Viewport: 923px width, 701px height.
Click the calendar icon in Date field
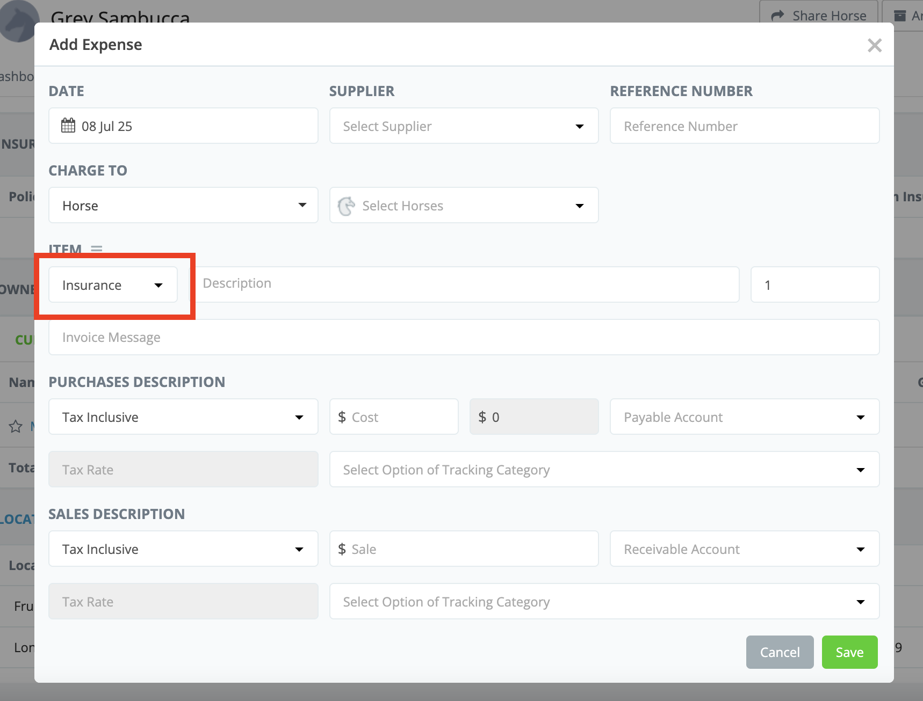(x=68, y=126)
